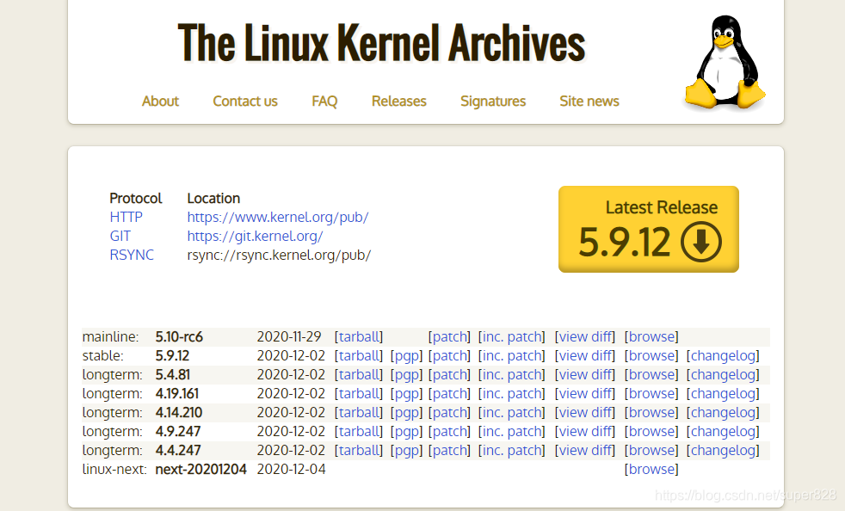Click the Location column header
This screenshot has width=845, height=511.
(x=213, y=199)
